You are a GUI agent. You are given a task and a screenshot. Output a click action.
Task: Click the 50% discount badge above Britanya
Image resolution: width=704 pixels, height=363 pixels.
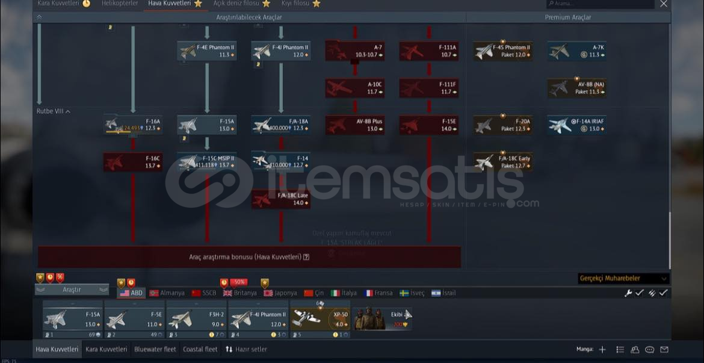tap(238, 282)
